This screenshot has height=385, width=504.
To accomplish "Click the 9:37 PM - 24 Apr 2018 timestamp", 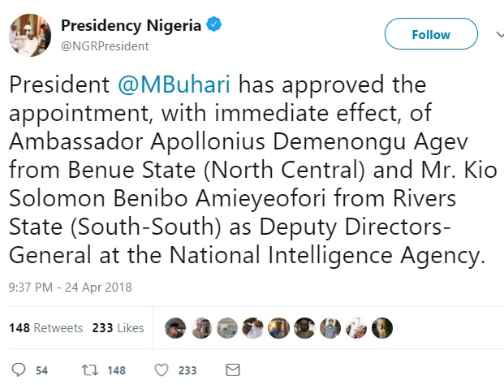I will (70, 287).
